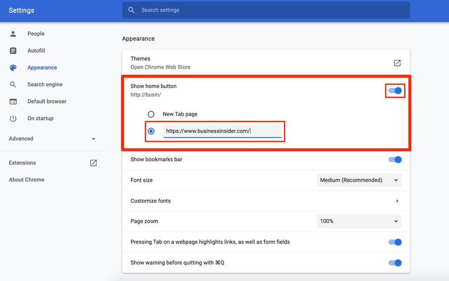Open the Font size dropdown
Image resolution: width=449 pixels, height=281 pixels.
359,181
